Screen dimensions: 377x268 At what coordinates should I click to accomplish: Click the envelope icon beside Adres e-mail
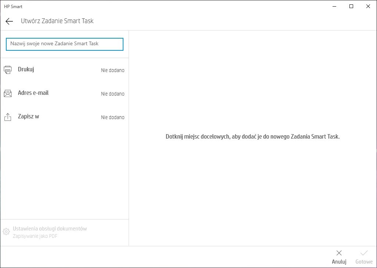pyautogui.click(x=8, y=93)
